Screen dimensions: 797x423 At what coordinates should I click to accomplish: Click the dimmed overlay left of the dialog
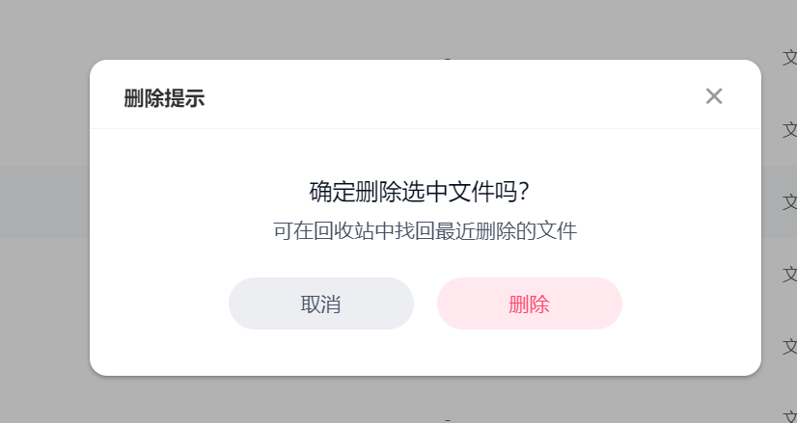pyautogui.click(x=43, y=308)
